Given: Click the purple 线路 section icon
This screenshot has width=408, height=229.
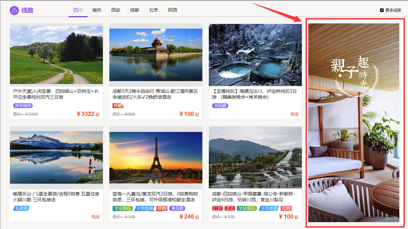Looking at the screenshot, I should [x=15, y=10].
